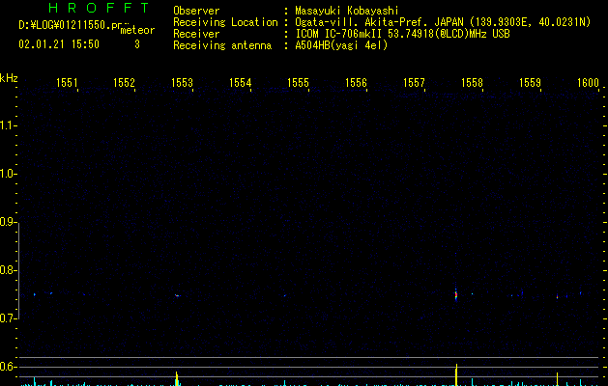This screenshot has width=608, height=386.
Task: Click the meteor label
Action: [x=137, y=30]
